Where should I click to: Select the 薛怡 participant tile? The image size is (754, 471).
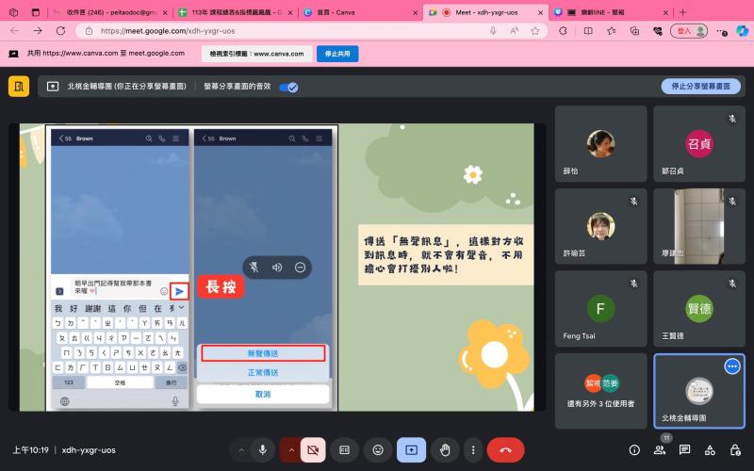click(x=600, y=144)
